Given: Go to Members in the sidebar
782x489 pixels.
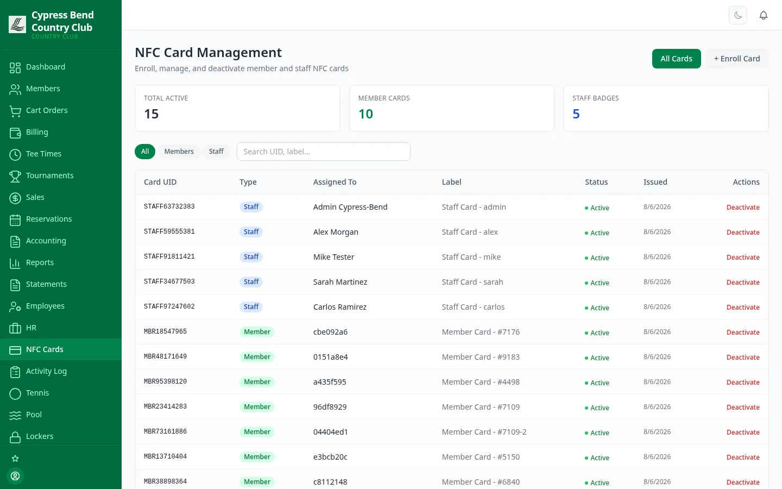Looking at the screenshot, I should tap(61, 89).
